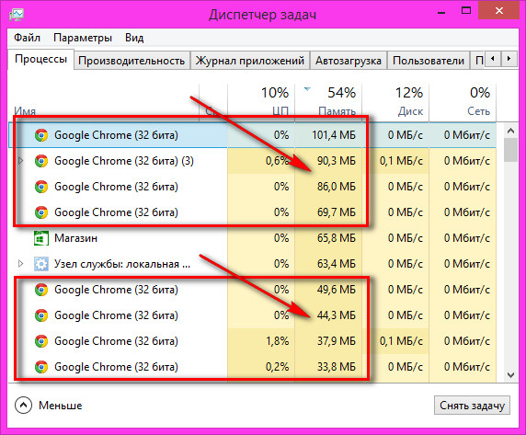Select Google Chrome (32 бита) (3) name text

point(124,161)
